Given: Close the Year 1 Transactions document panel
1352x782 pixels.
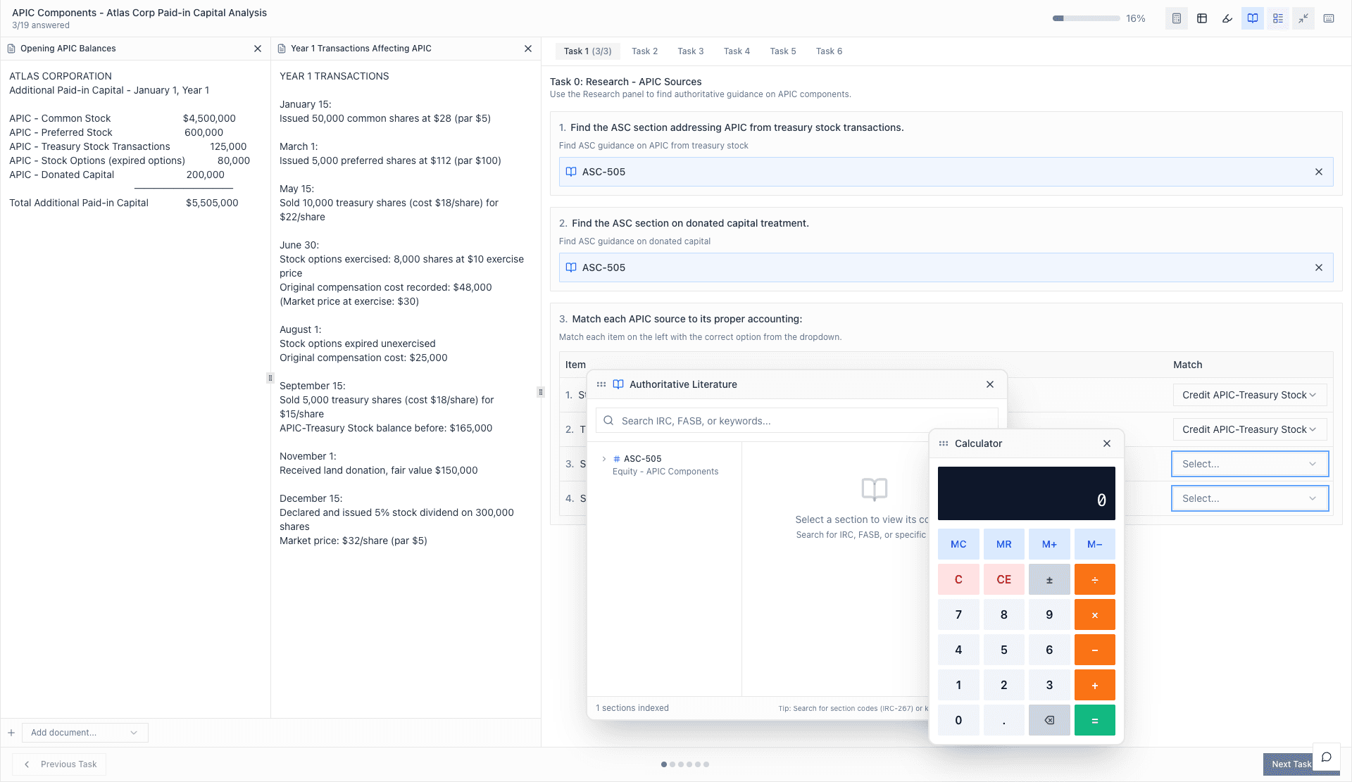Looking at the screenshot, I should tap(527, 48).
